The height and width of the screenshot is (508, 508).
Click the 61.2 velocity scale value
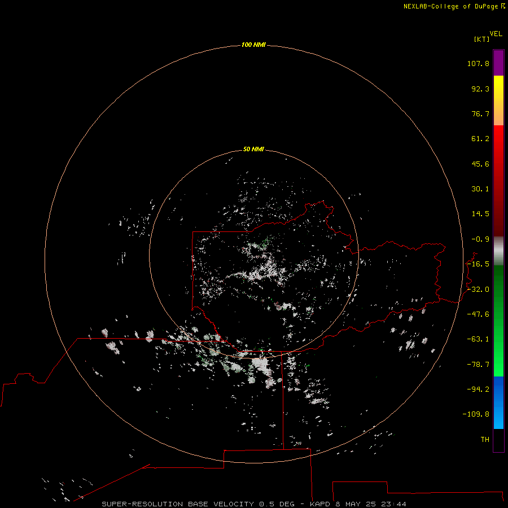480,139
